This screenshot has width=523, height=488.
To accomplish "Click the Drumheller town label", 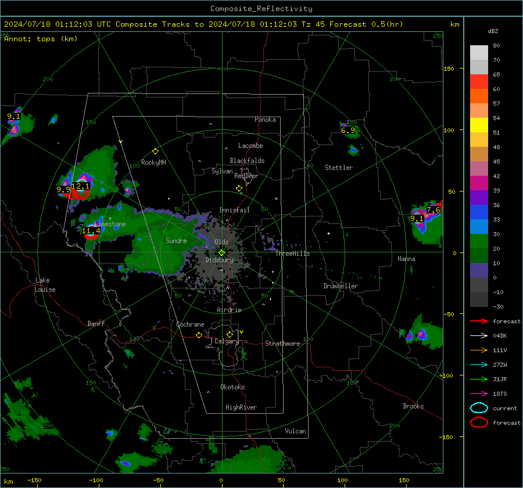I will tap(341, 286).
